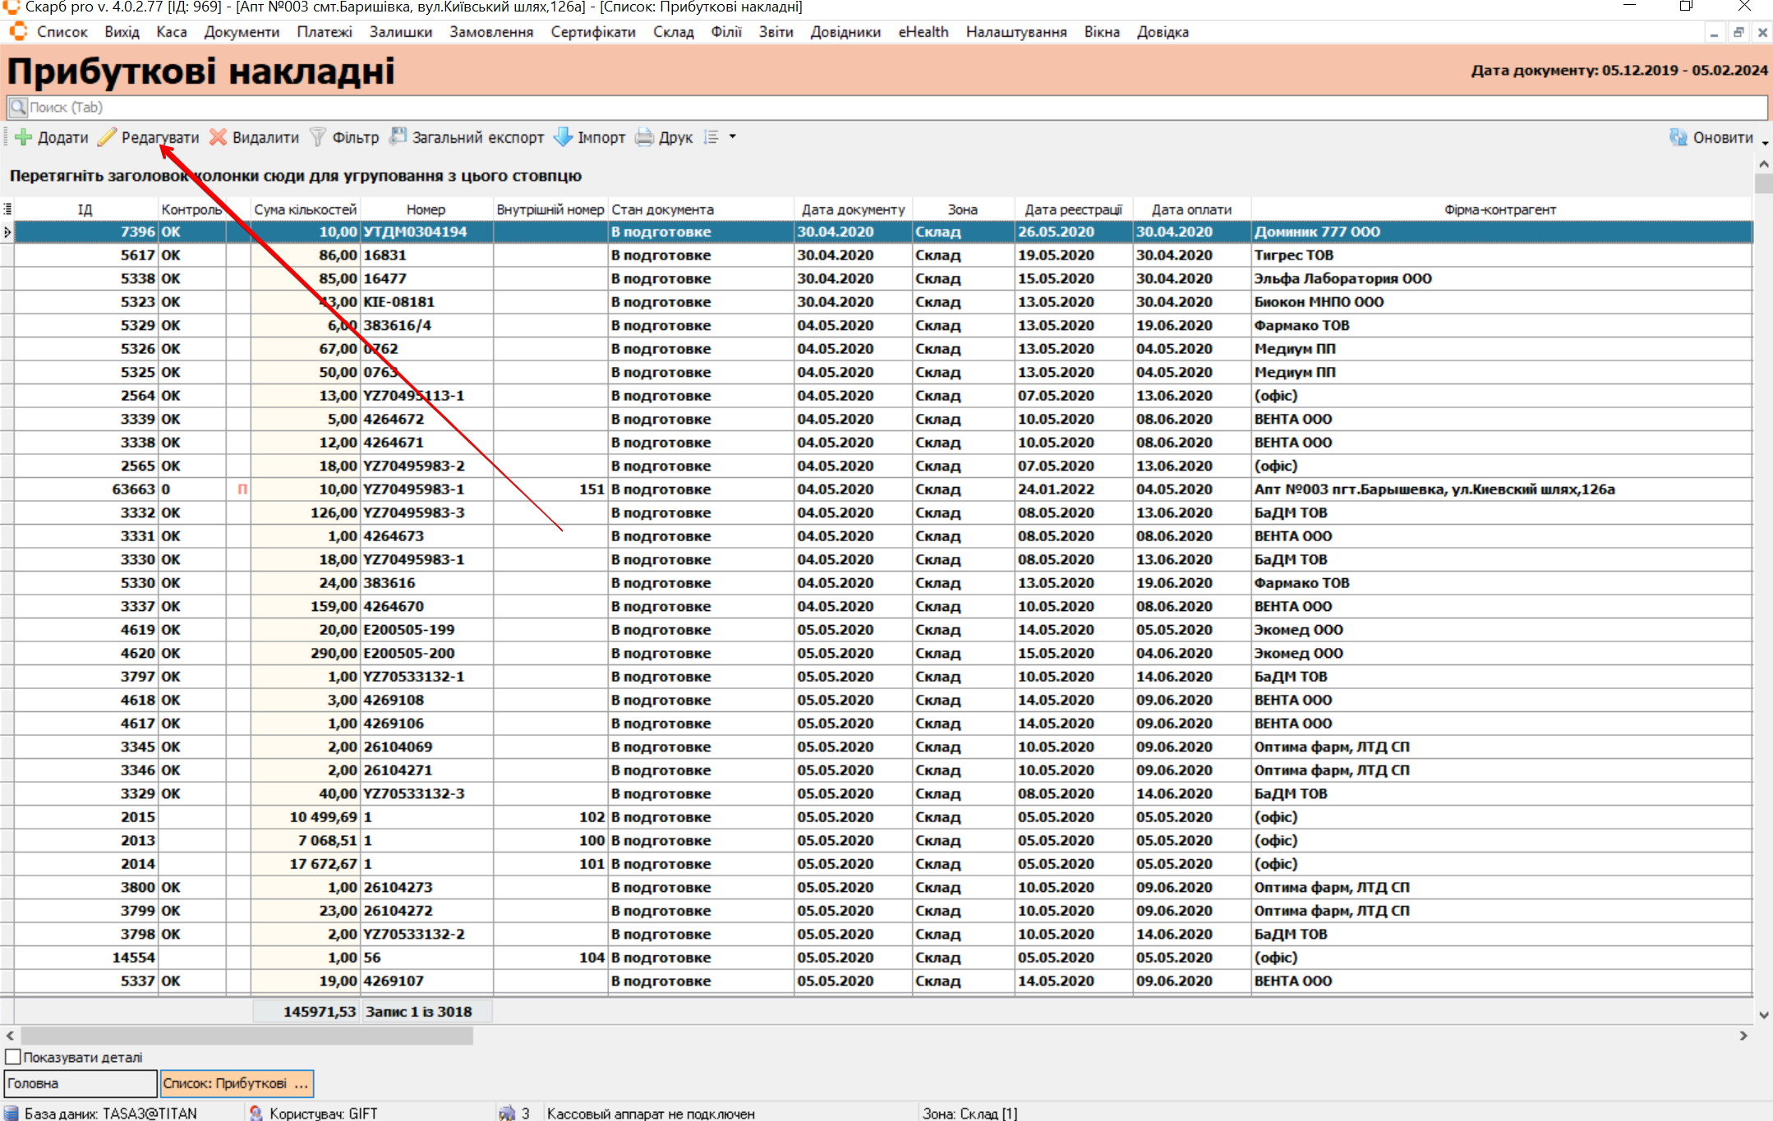Click the red X Видалити icon
The image size is (1773, 1121).
click(218, 137)
